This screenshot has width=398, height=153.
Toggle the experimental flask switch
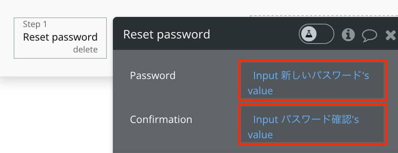pos(316,34)
